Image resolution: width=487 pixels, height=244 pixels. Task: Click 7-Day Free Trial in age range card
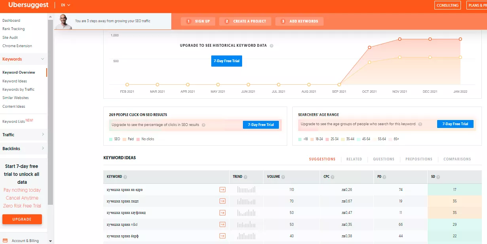pyautogui.click(x=455, y=124)
